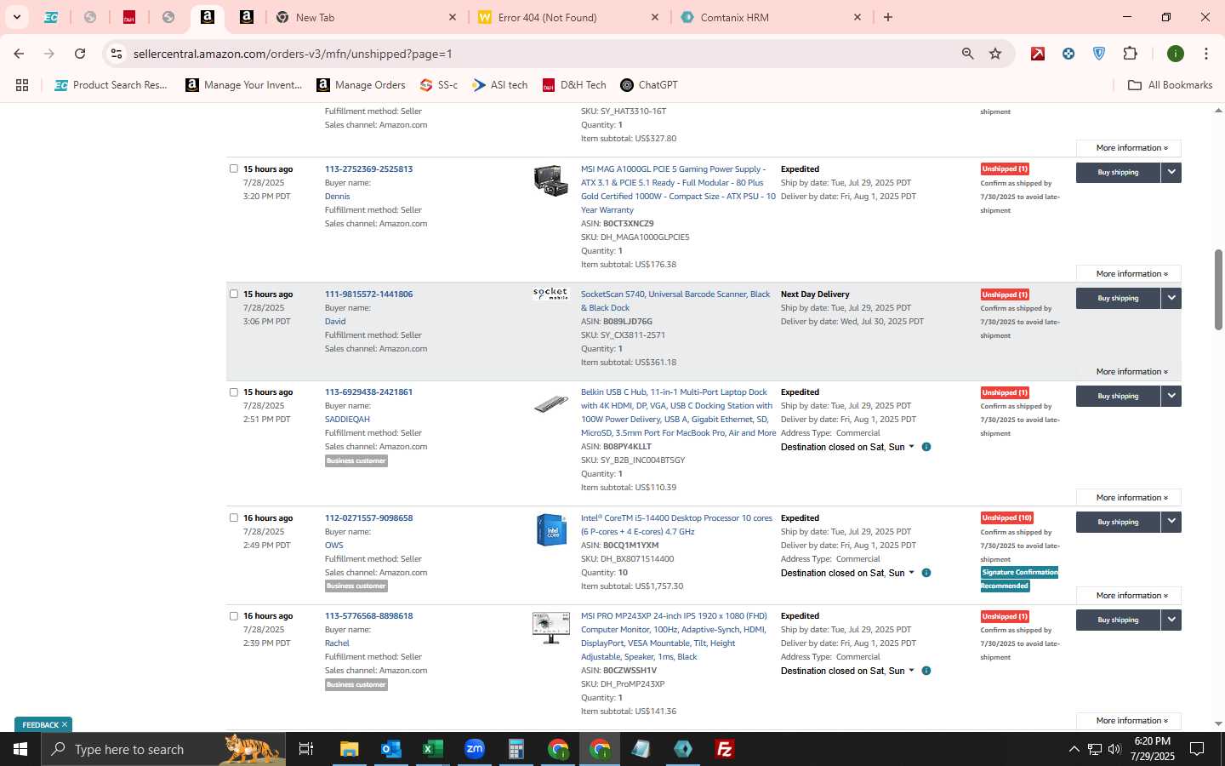Open SocketScan S740 product link
This screenshot has height=766, width=1225.
pos(675,300)
